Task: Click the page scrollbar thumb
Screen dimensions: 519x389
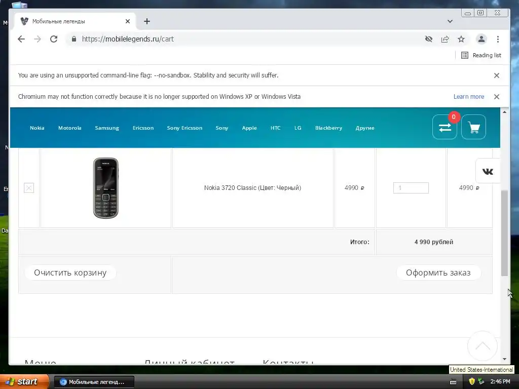Action: click(x=504, y=233)
